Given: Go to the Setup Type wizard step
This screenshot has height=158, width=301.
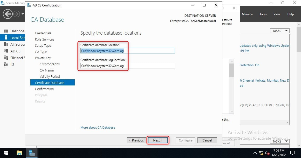Looking at the screenshot, I should tap(43, 45).
